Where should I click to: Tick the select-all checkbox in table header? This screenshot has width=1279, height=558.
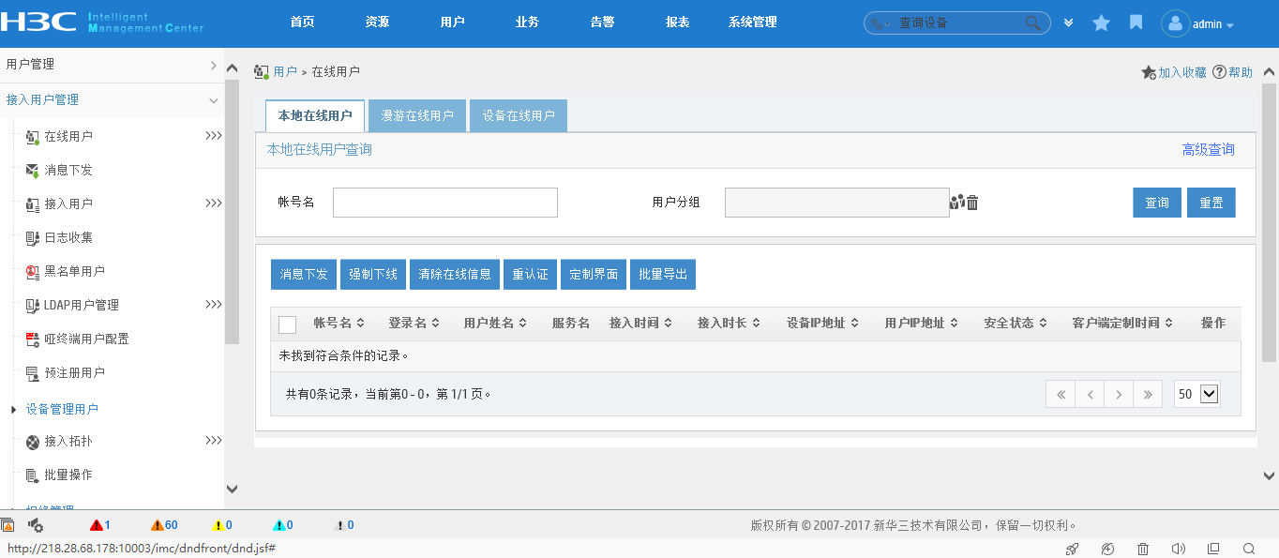[x=288, y=324]
